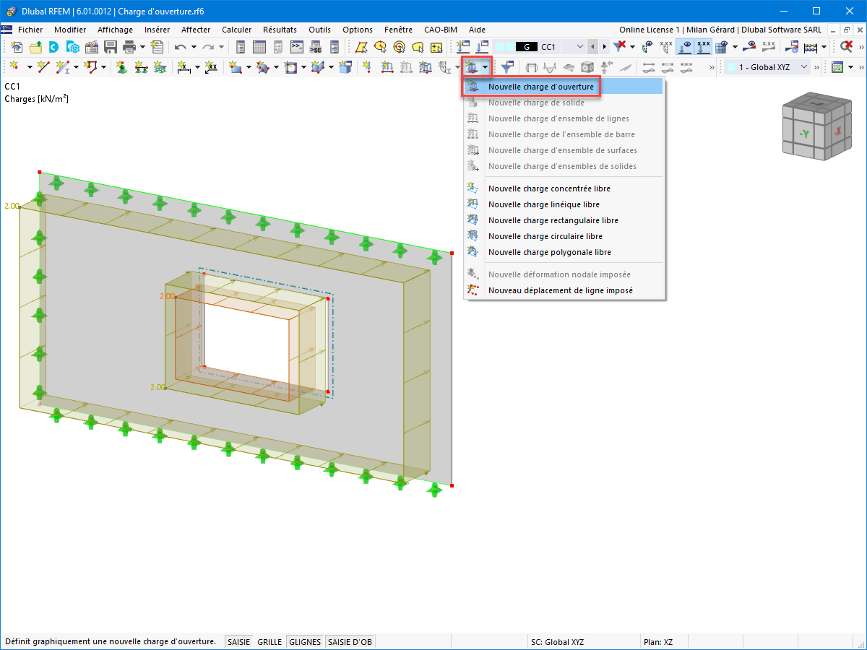Toggle the show loads eye button
Screen dimensions: 867x650
pyautogui.click(x=683, y=47)
